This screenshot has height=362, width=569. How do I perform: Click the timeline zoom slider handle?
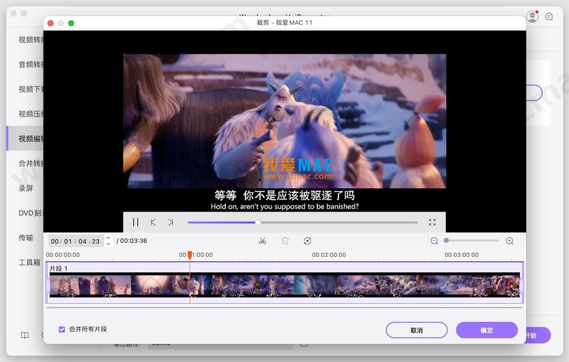446,240
